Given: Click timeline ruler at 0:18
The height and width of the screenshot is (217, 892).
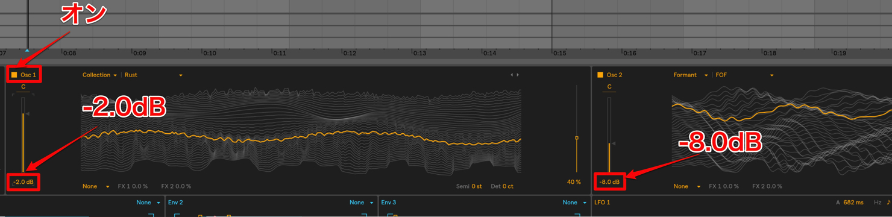Looking at the screenshot, I should 769,53.
